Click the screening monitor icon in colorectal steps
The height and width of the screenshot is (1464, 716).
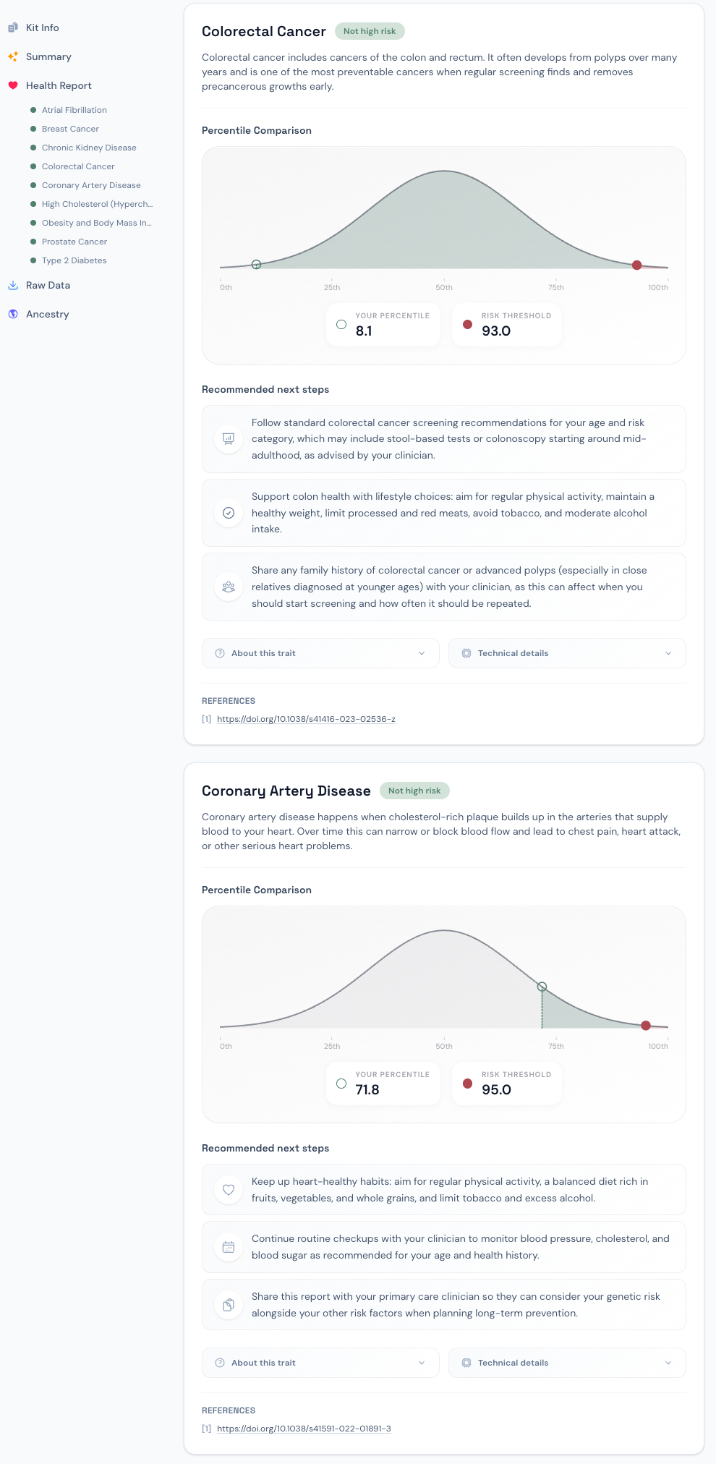[229, 438]
